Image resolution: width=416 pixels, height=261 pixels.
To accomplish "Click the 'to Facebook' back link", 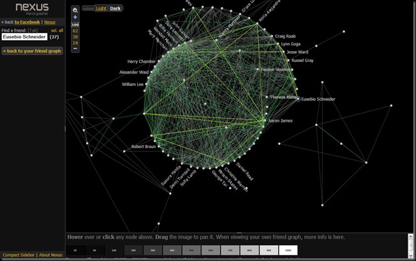I will click(x=27, y=22).
